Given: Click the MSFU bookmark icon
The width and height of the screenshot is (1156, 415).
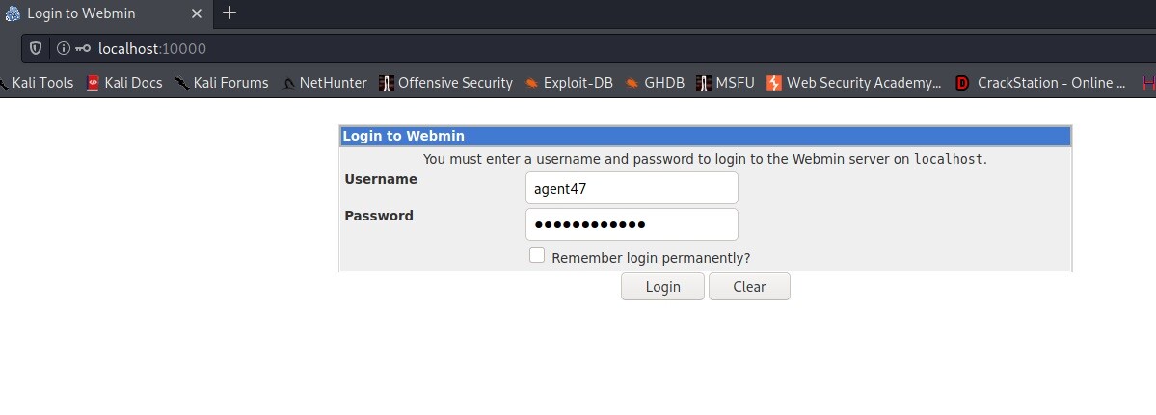Looking at the screenshot, I should tap(704, 83).
